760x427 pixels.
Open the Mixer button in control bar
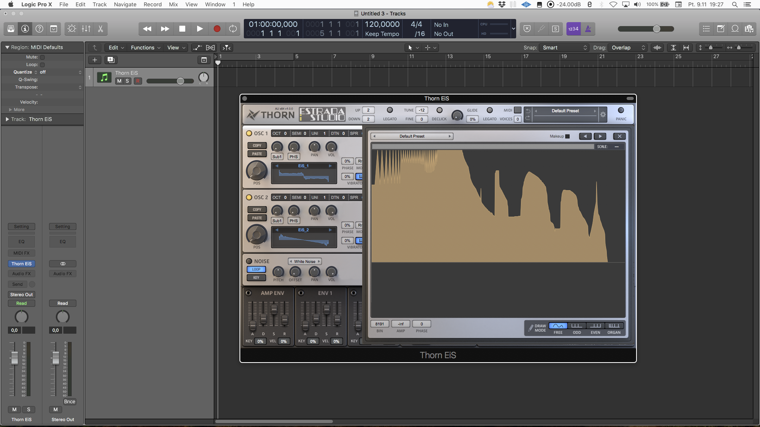coord(86,29)
